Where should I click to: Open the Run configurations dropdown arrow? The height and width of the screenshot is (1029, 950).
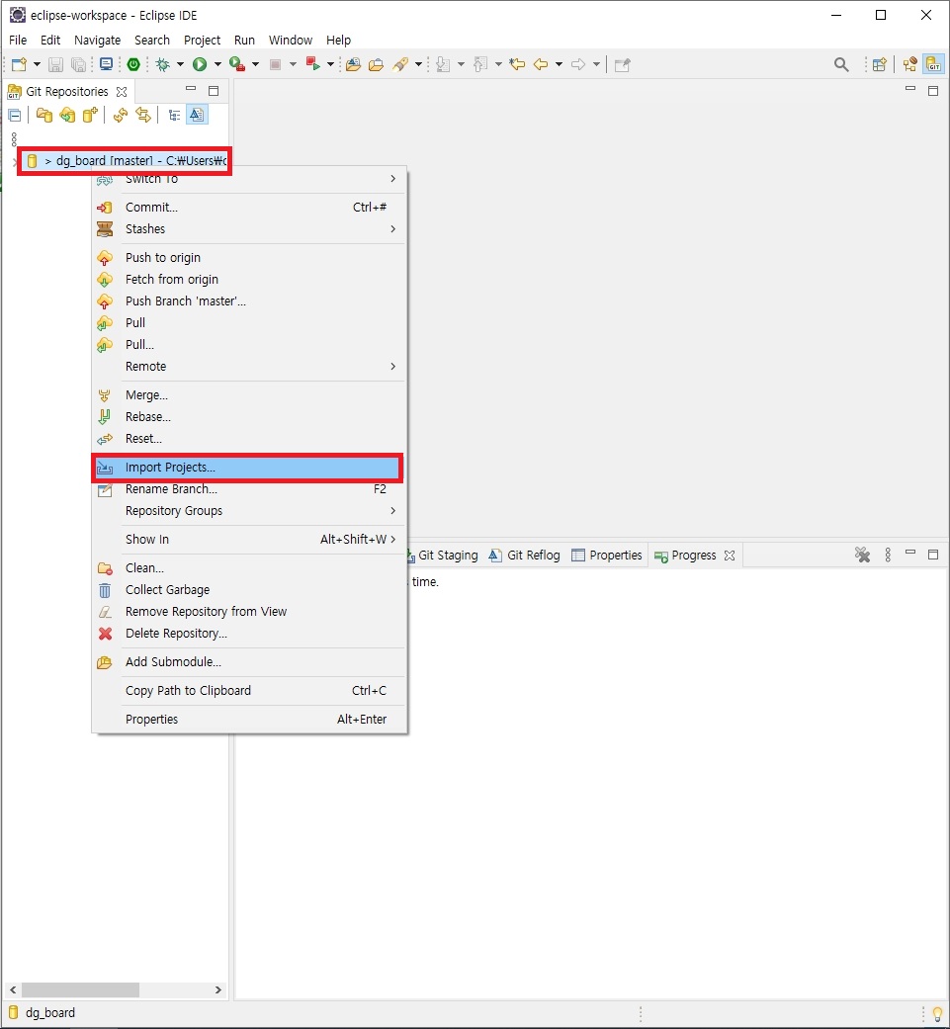coord(217,64)
